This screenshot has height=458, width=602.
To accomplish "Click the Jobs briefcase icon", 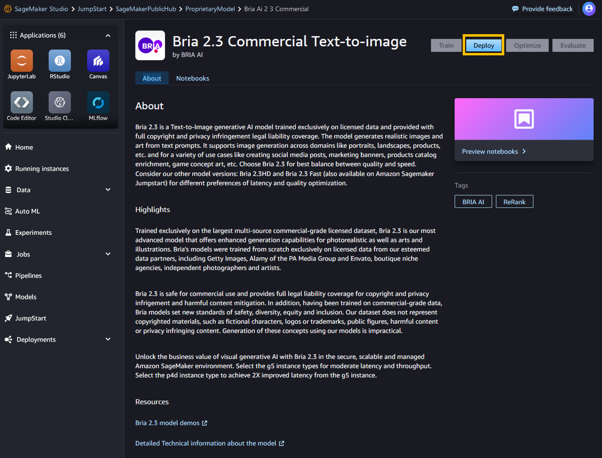I will tap(8, 254).
